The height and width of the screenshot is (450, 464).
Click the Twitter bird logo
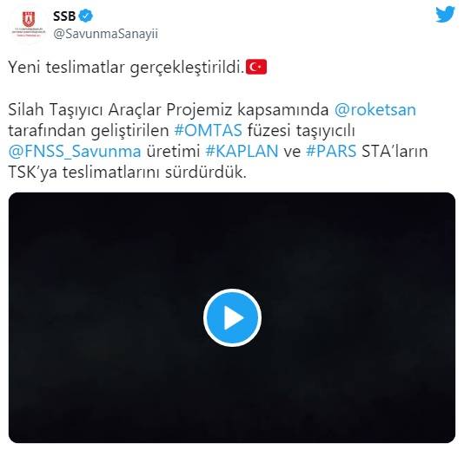pos(445,14)
